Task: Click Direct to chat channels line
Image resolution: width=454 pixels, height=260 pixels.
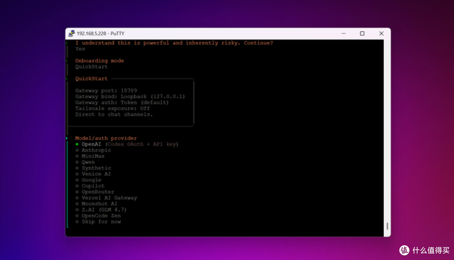Action: (x=114, y=114)
